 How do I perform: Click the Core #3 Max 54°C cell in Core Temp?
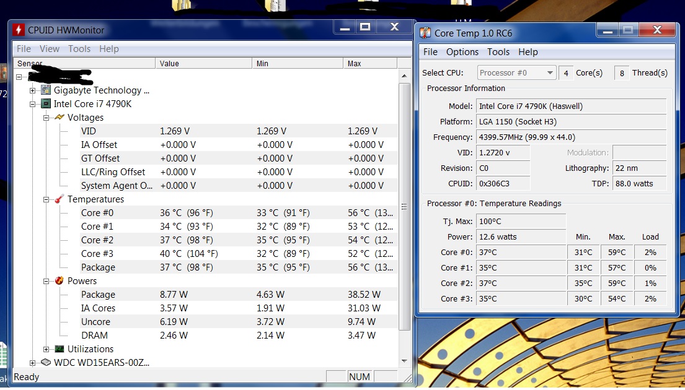point(617,299)
